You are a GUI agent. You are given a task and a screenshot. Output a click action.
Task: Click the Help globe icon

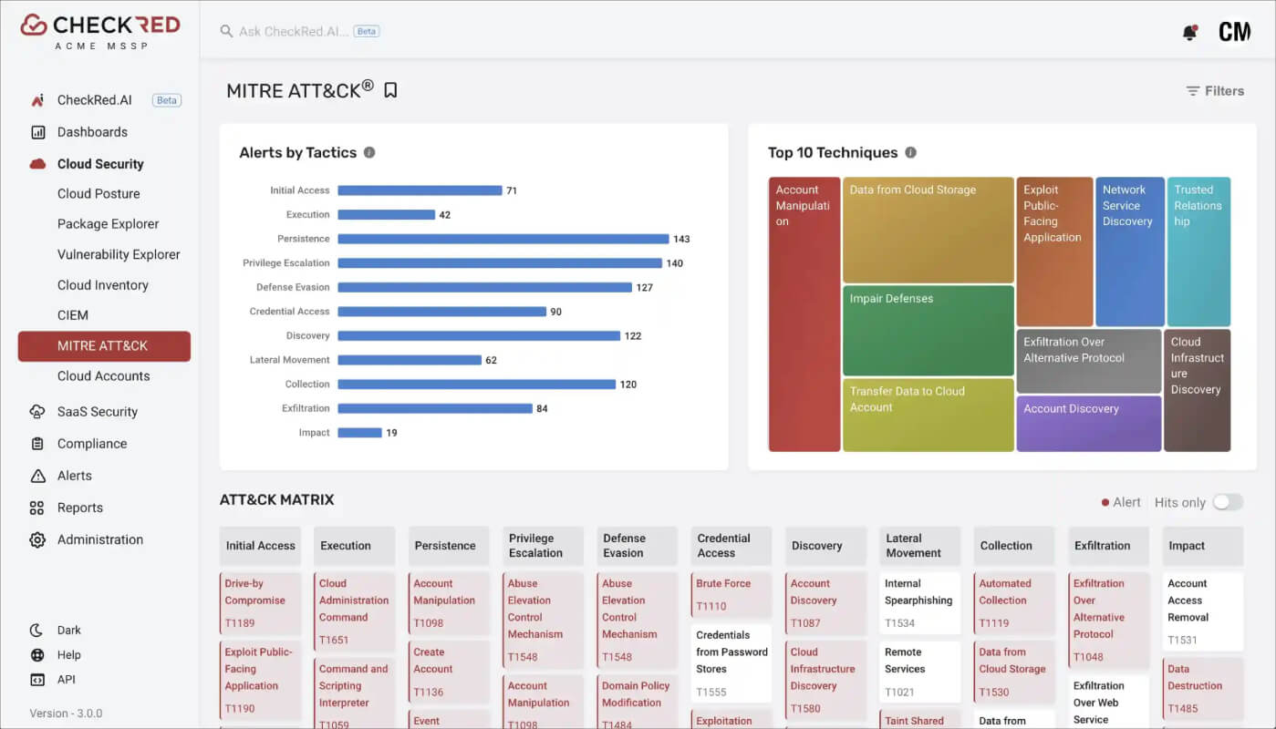tap(37, 654)
